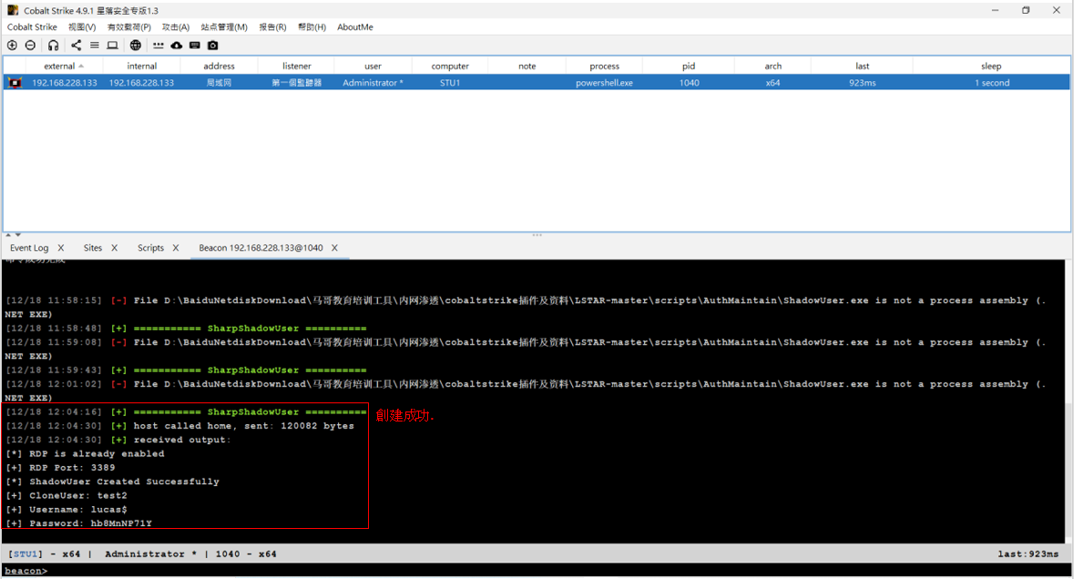The width and height of the screenshot is (1074, 579).
Task: Click the '1 second' sleep cell
Action: coord(992,83)
